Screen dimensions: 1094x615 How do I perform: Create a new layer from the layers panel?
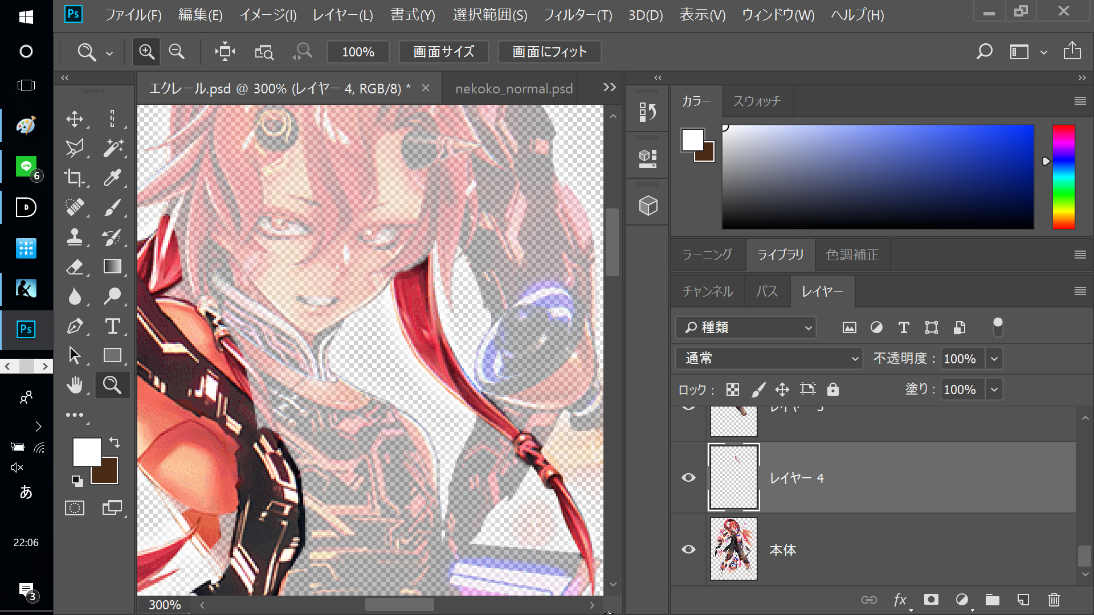1023,600
